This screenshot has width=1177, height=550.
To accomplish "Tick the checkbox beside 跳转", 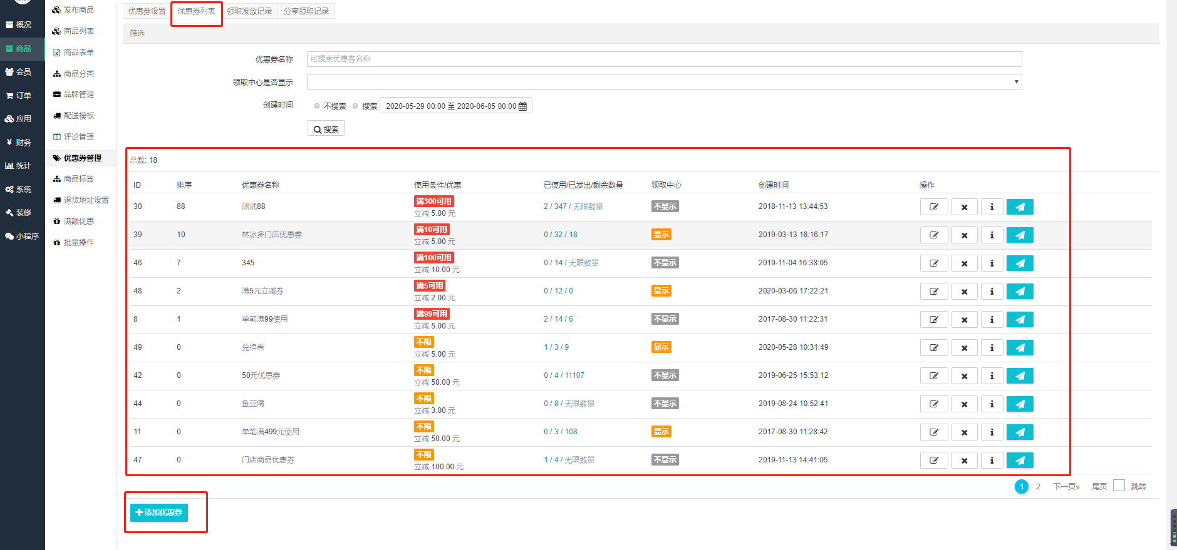I will pyautogui.click(x=1119, y=486).
